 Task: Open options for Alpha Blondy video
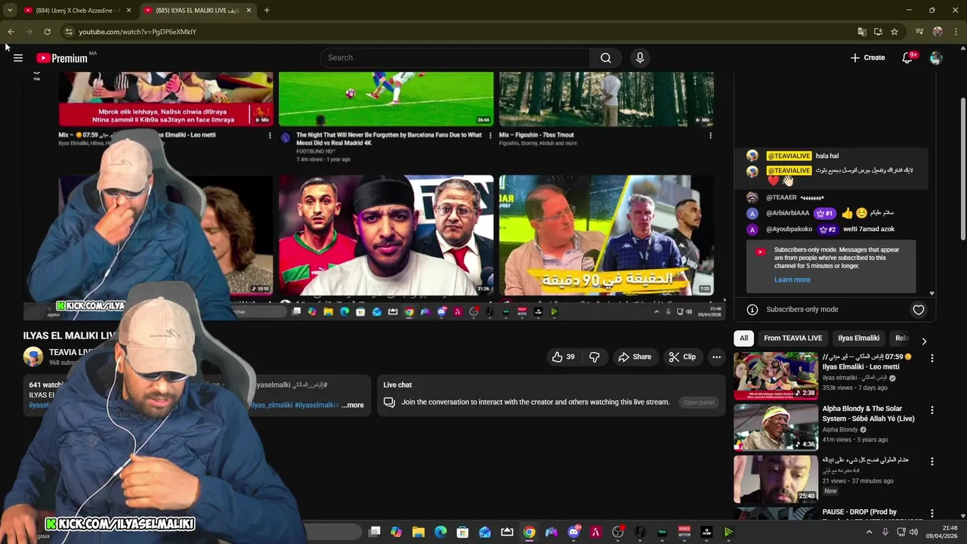(x=932, y=410)
